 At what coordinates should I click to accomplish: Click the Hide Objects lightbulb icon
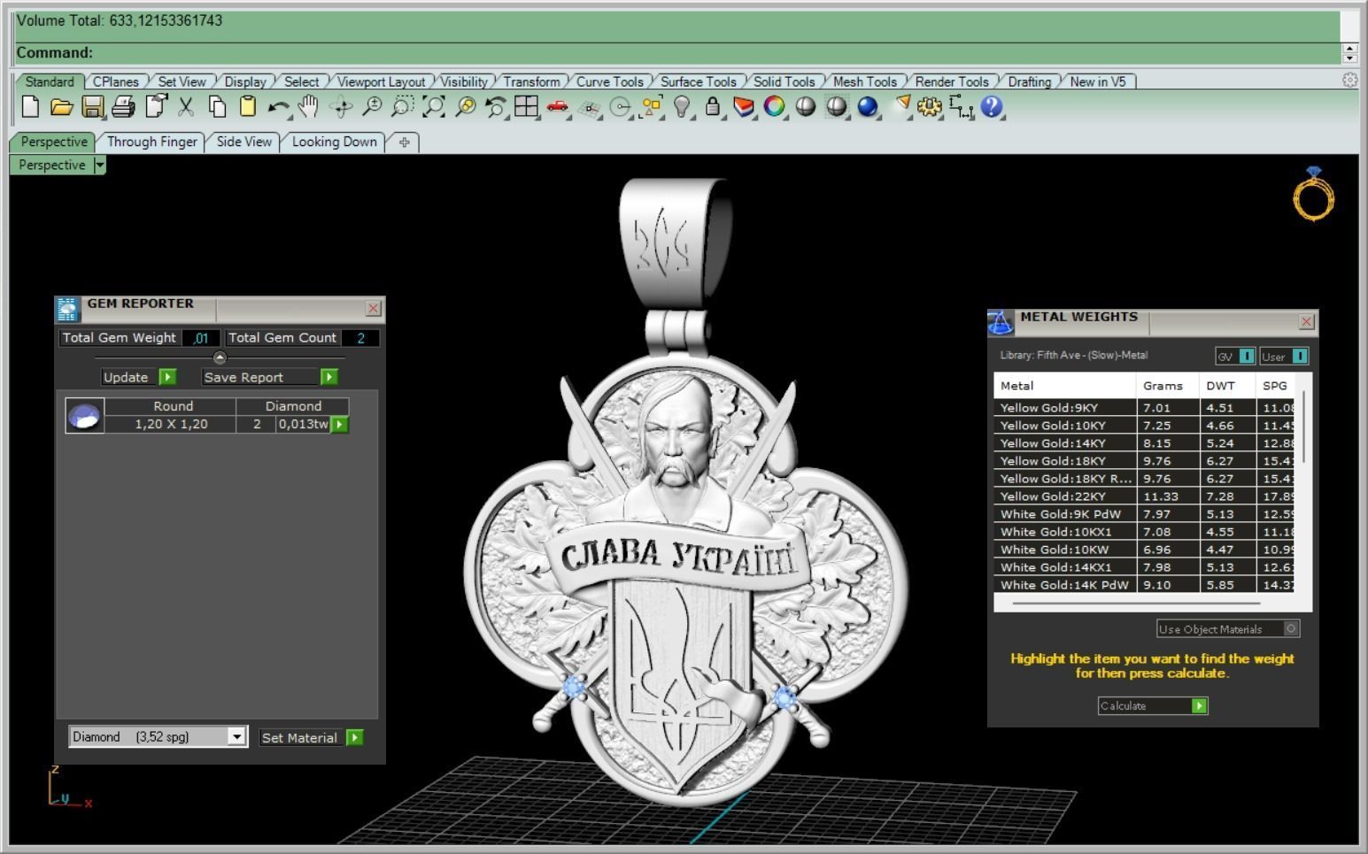682,107
